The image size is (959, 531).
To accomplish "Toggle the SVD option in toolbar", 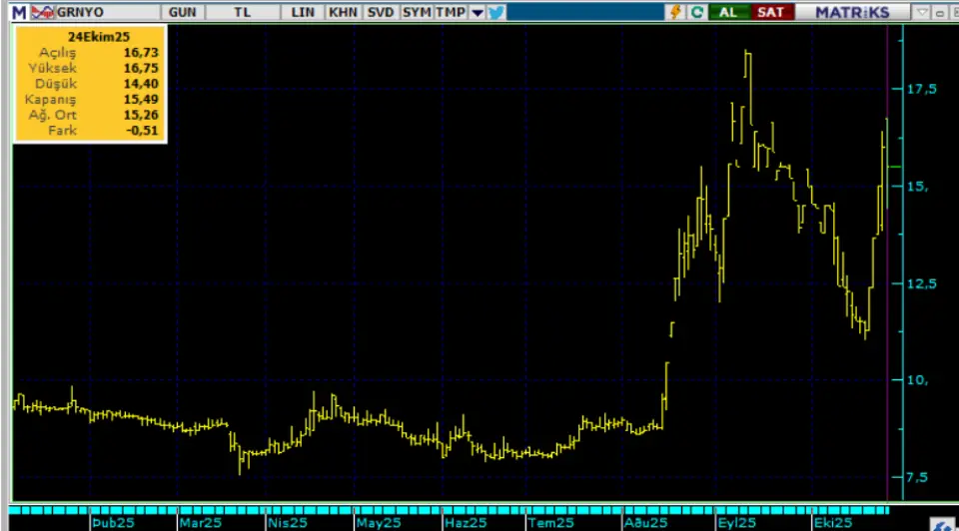I will (x=380, y=12).
